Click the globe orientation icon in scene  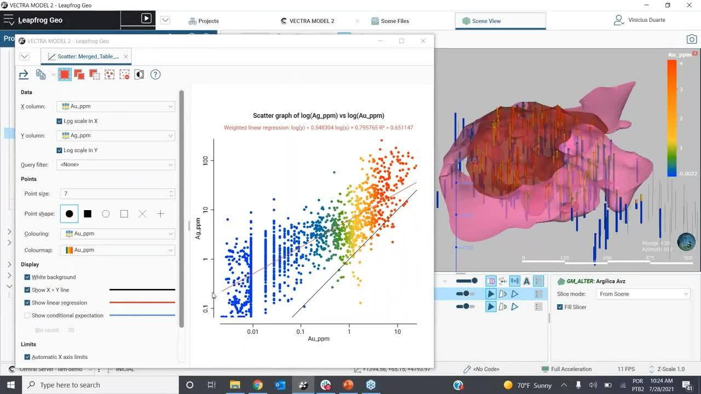[x=686, y=241]
